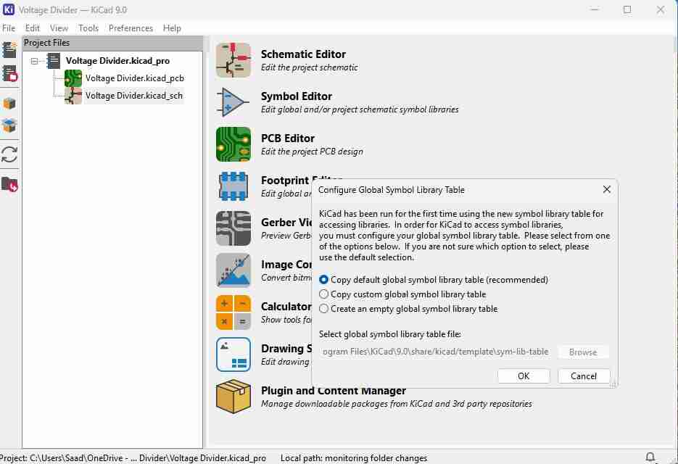Click 'Local path: monitoring folder changes' status text

click(x=354, y=458)
